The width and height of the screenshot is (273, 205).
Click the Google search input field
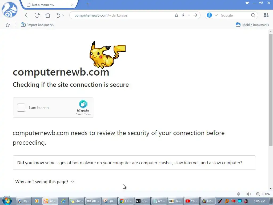(x=234, y=15)
